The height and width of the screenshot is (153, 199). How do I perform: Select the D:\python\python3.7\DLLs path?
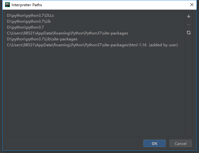(95, 16)
